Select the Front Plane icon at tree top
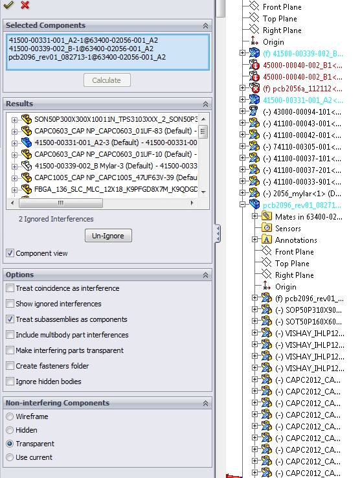This screenshot has height=478, width=360. [254, 6]
